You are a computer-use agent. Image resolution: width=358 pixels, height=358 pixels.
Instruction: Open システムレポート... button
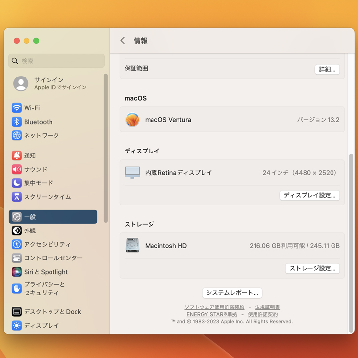(232, 293)
